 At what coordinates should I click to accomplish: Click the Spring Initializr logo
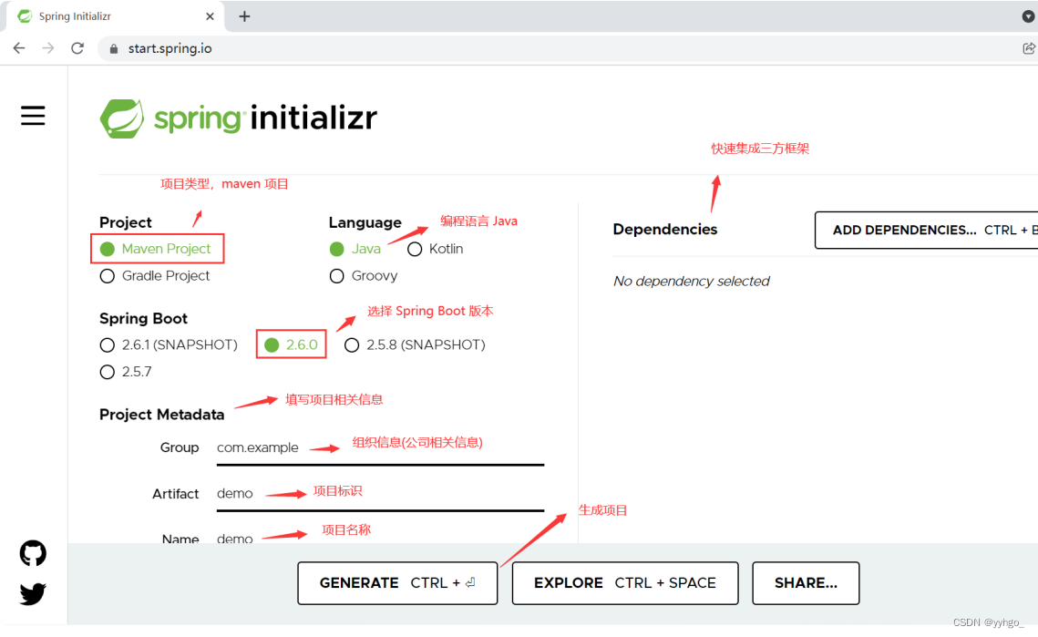[x=239, y=118]
